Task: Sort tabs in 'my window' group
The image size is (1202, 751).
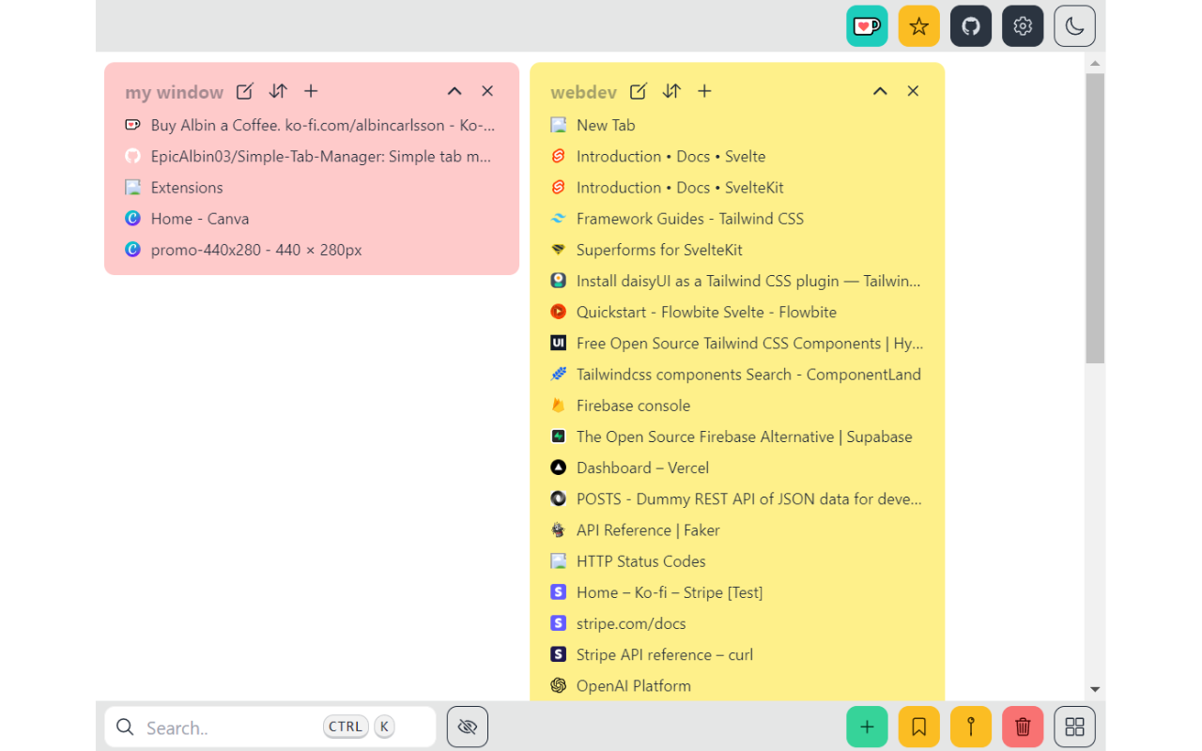Action: click(x=278, y=91)
